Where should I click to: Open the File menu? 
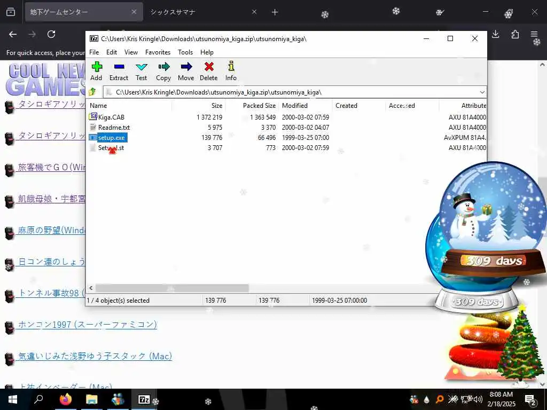pyautogui.click(x=94, y=52)
